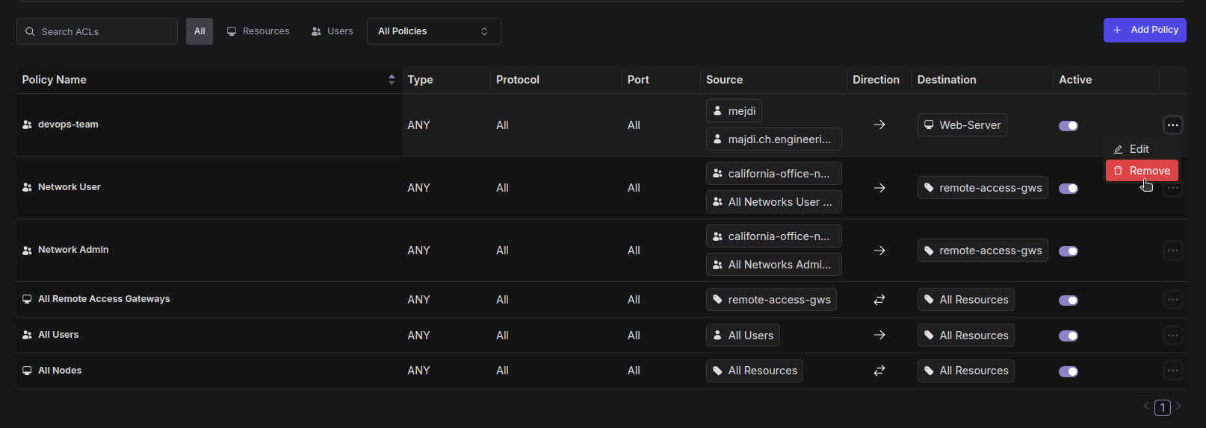Click the Add Policy button
1206x428 pixels.
(x=1145, y=31)
